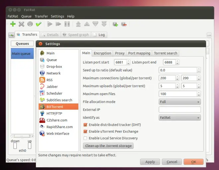
Task: Select Main queue in Queues list
Action: (x=22, y=54)
